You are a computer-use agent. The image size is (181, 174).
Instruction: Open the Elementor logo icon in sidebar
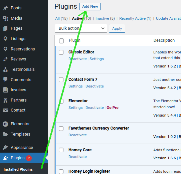pos(5,124)
